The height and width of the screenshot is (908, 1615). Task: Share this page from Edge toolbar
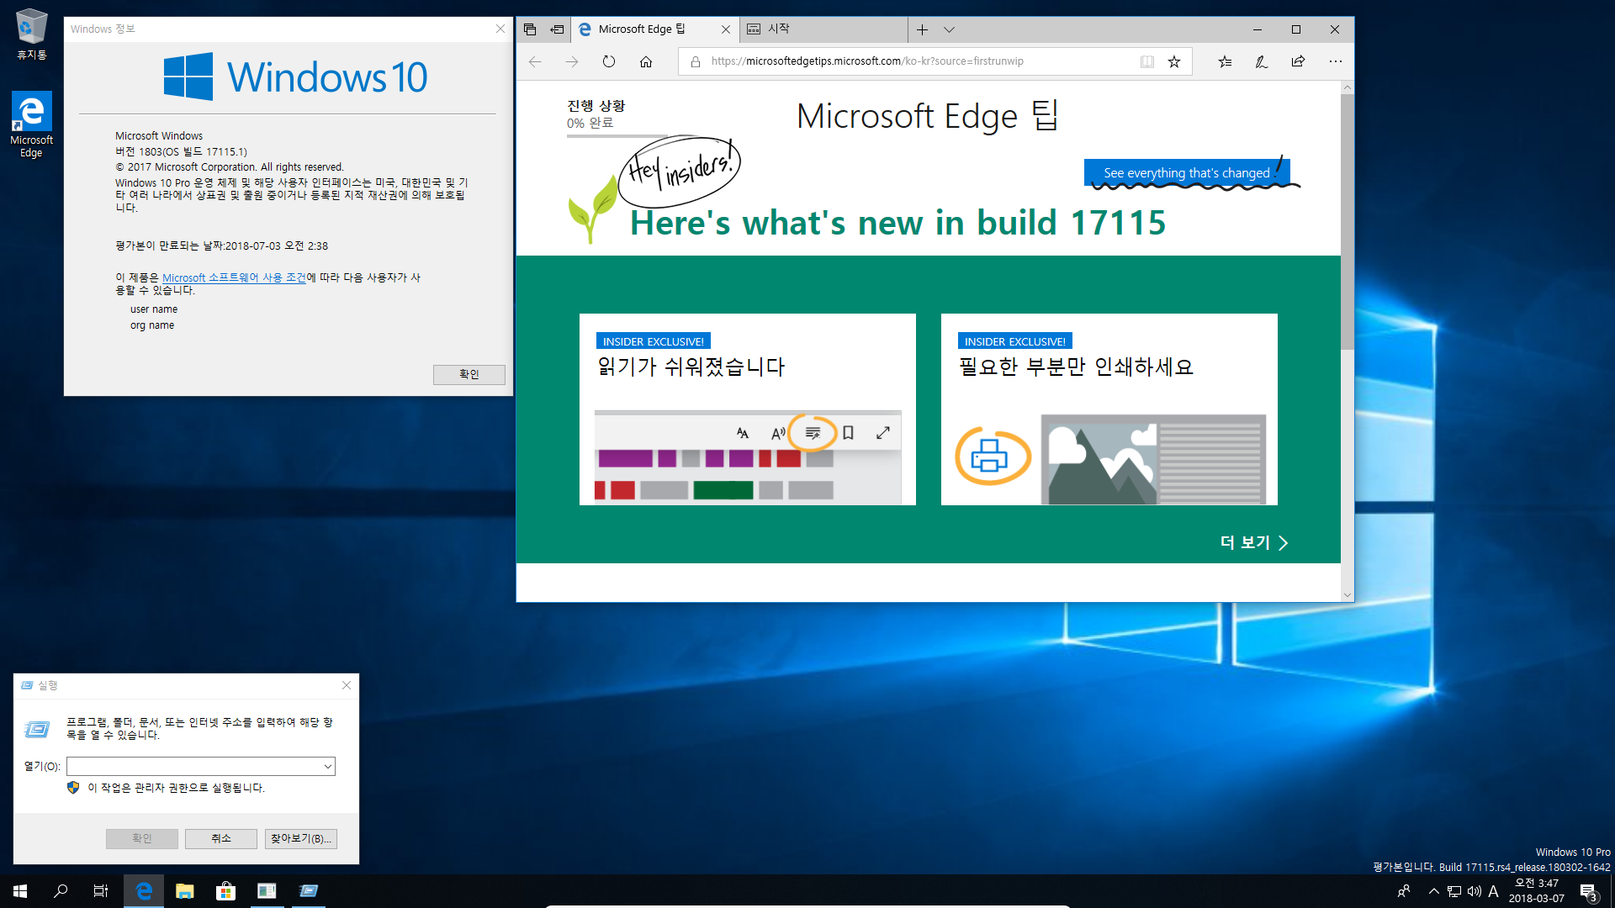coord(1299,61)
